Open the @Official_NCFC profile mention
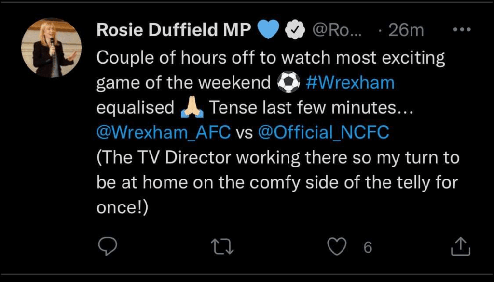Image resolution: width=494 pixels, height=282 pixels. pyautogui.click(x=323, y=133)
